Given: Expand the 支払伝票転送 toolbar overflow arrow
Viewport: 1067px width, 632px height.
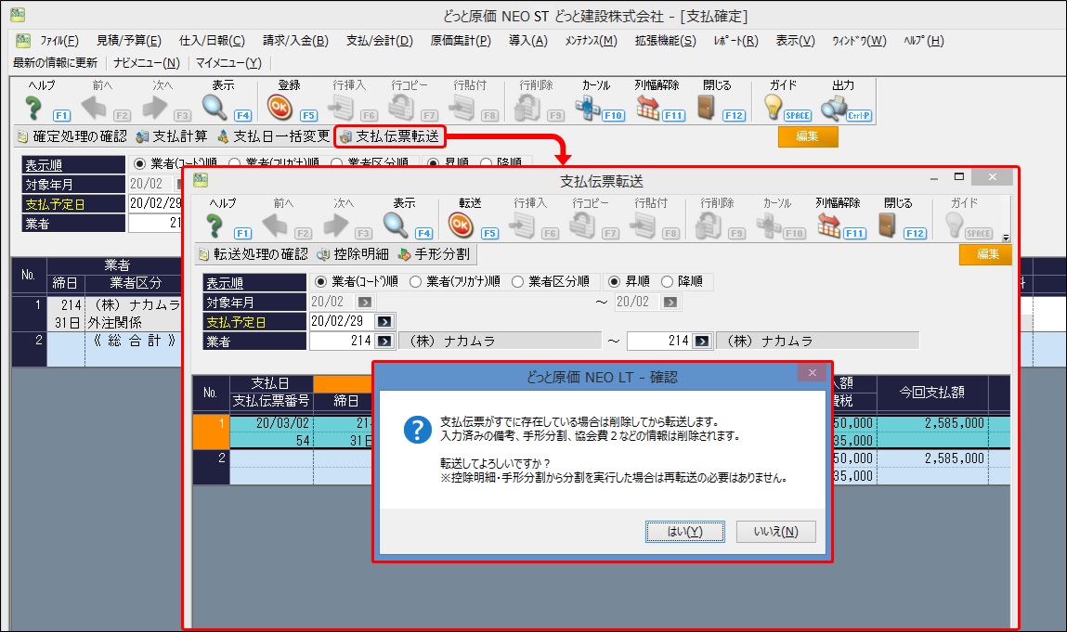Looking at the screenshot, I should pos(1006,238).
